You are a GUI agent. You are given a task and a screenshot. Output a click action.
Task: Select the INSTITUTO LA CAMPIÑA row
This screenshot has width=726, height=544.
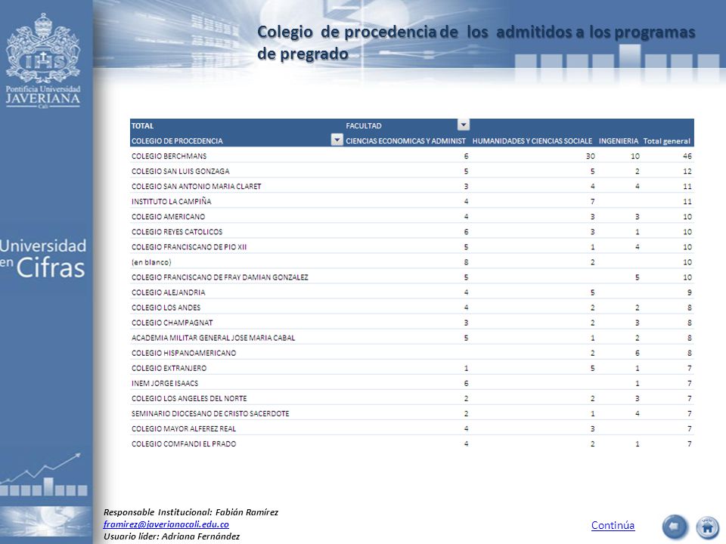[x=411, y=201]
